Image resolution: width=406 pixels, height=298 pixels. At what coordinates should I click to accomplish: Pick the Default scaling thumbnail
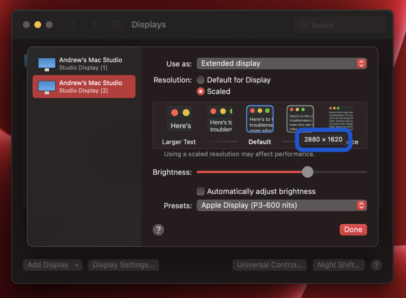click(260, 119)
